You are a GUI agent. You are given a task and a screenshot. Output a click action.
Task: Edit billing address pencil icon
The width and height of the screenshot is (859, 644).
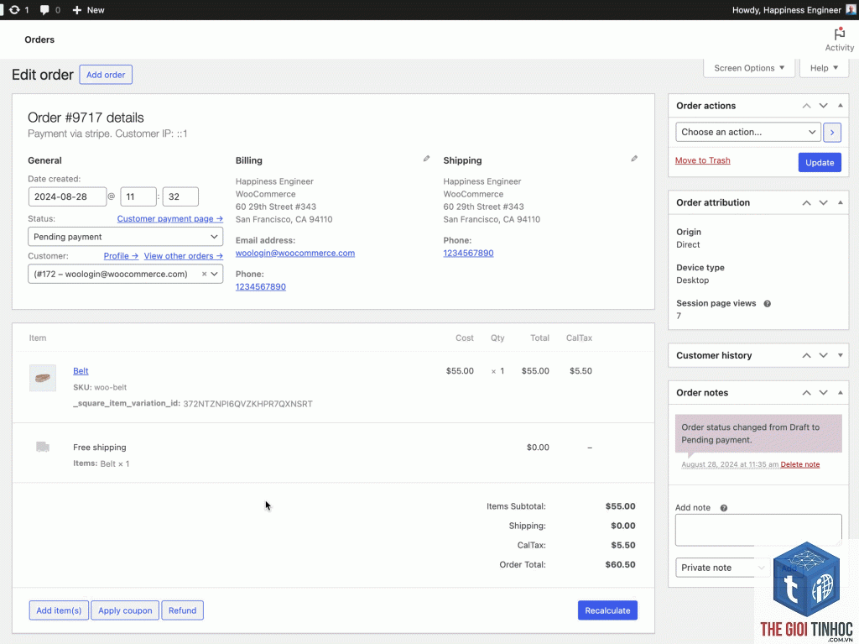pyautogui.click(x=426, y=159)
